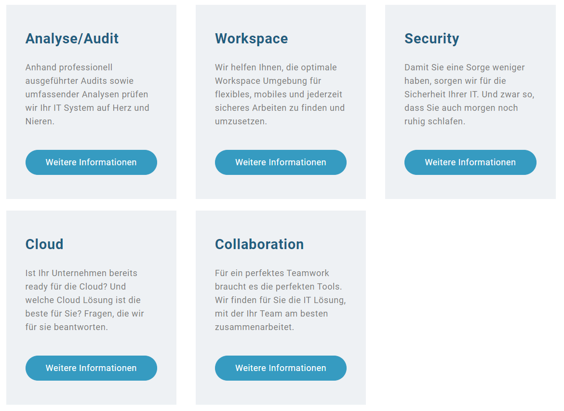Click the word 'zusammenarbeitet' in the Collaboration card

[x=254, y=327]
